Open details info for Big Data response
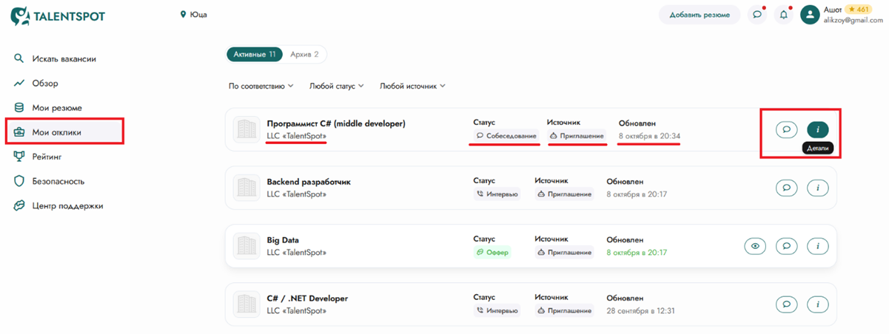Image resolution: width=889 pixels, height=334 pixels. click(x=817, y=246)
